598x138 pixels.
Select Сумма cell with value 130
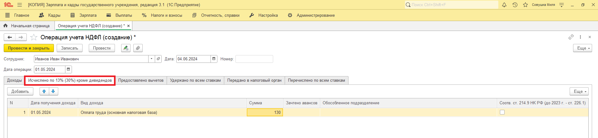265,112
